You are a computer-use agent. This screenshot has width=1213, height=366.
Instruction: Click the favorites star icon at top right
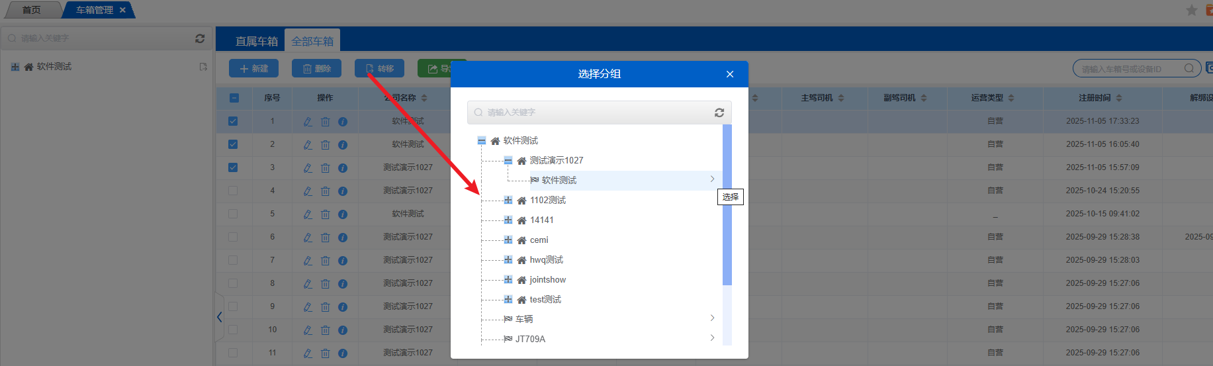pos(1191,10)
